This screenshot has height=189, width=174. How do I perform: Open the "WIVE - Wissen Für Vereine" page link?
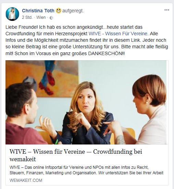(x=118, y=34)
